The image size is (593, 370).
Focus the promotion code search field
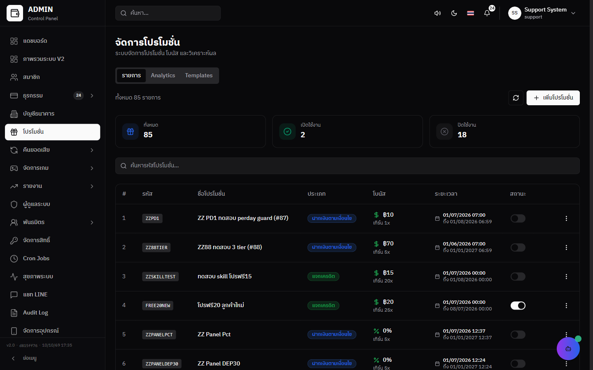pos(348,166)
